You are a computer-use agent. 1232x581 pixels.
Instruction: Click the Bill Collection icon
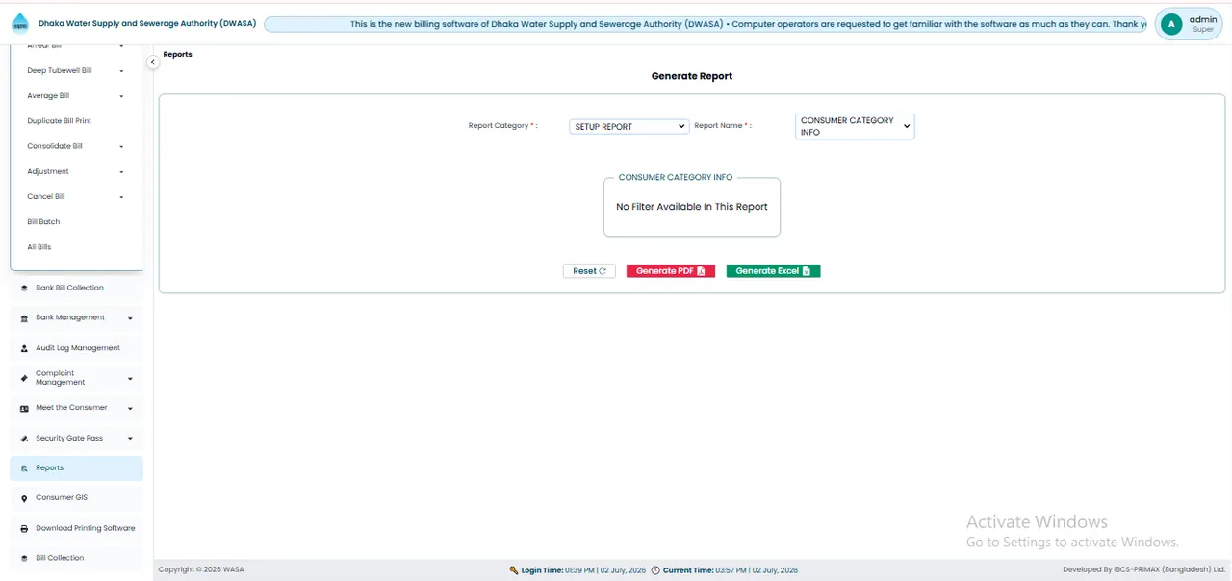(x=25, y=558)
